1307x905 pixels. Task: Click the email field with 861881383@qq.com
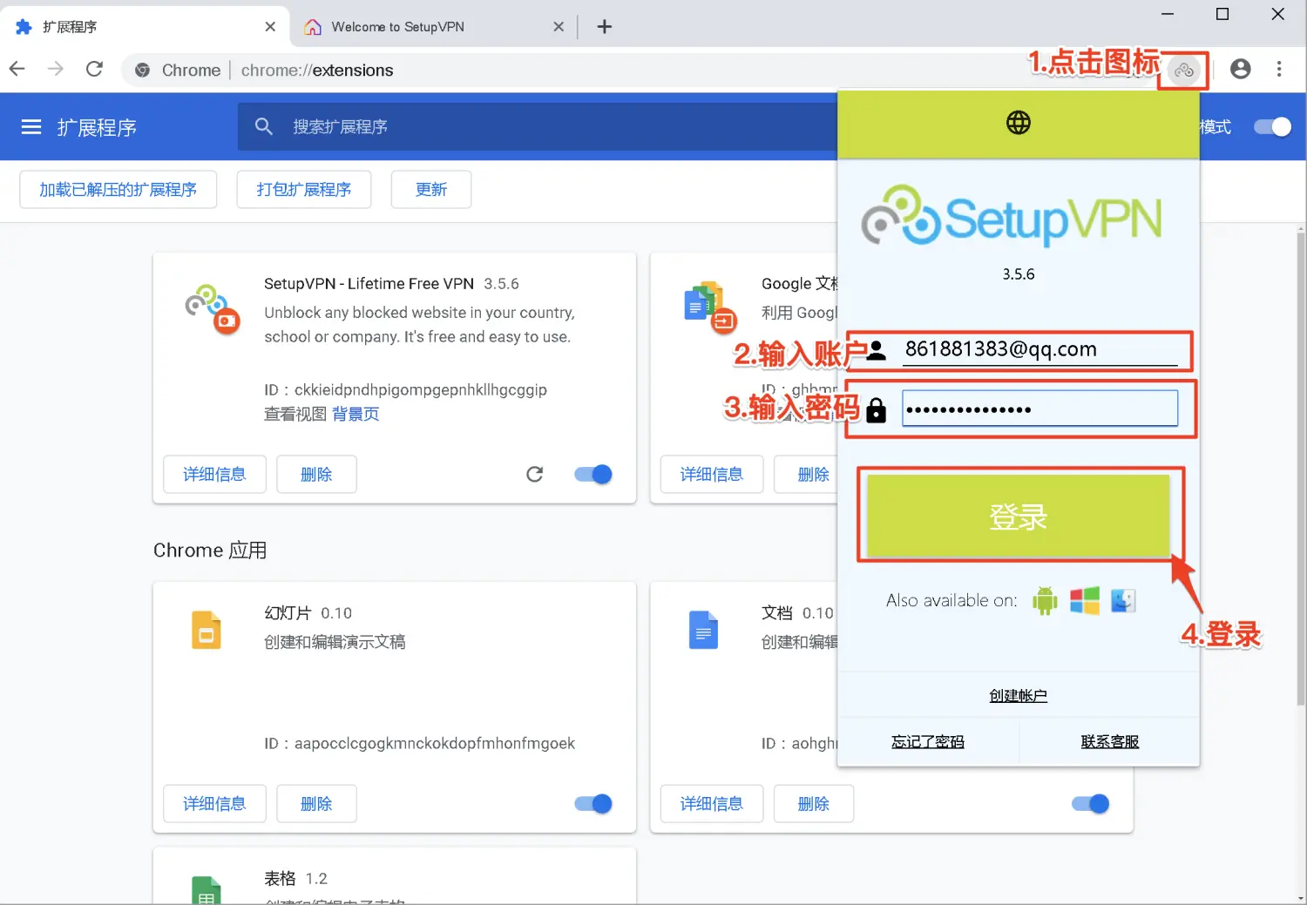point(1040,349)
